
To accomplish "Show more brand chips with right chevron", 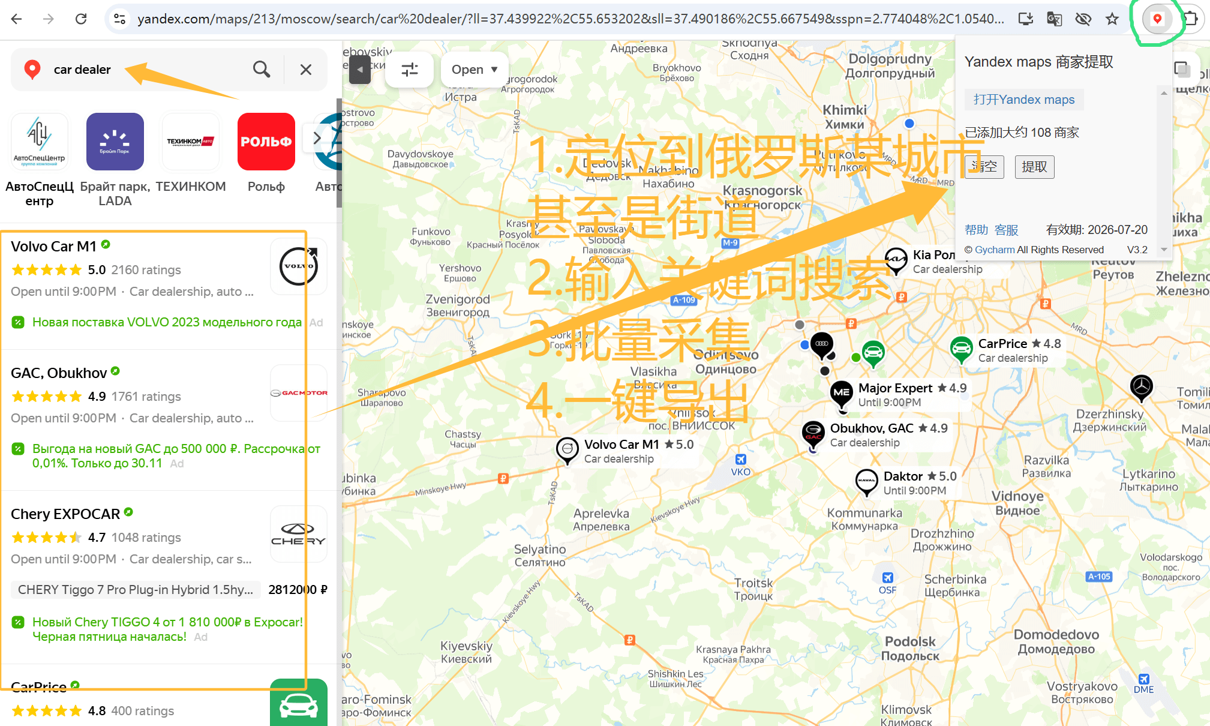I will (317, 138).
